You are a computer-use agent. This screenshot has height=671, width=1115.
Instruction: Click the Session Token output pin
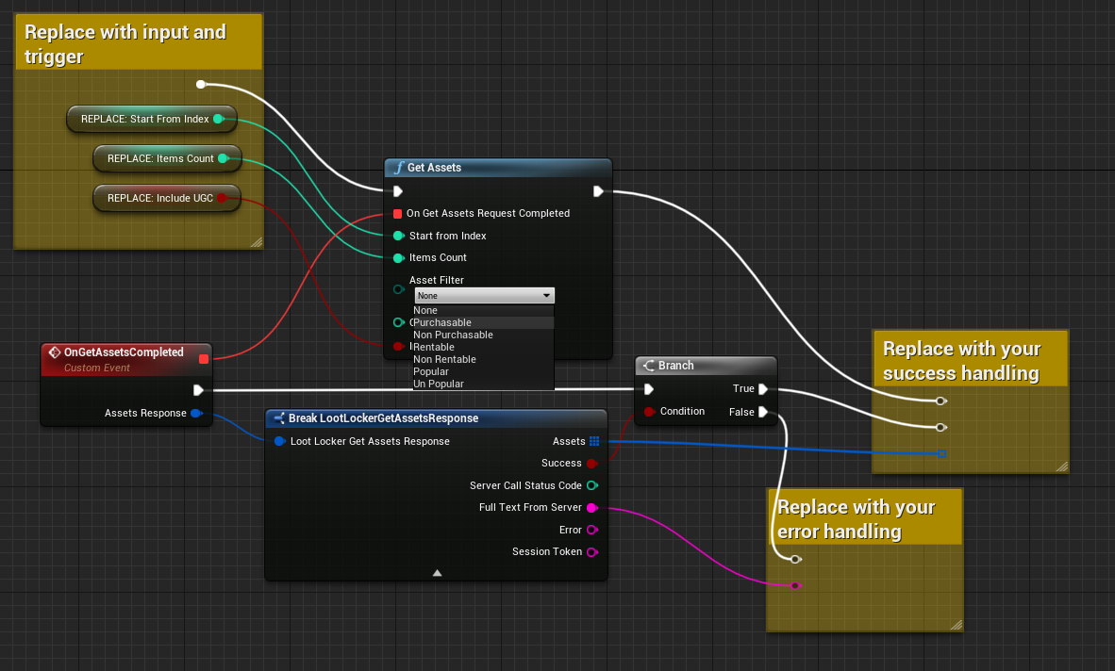[x=591, y=552]
